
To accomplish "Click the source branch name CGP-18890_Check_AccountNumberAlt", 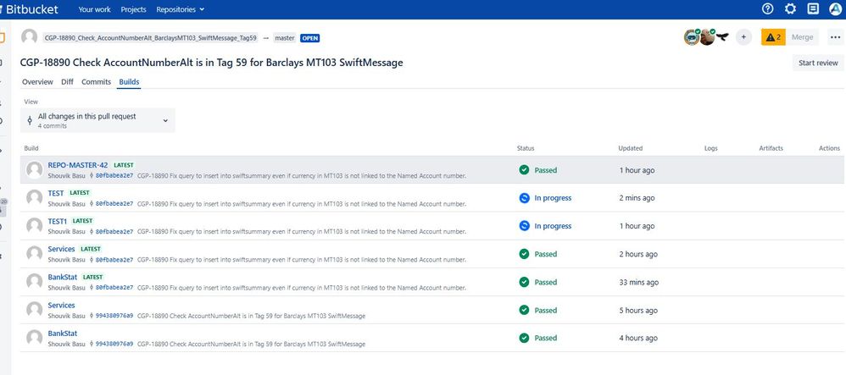I will click(151, 38).
